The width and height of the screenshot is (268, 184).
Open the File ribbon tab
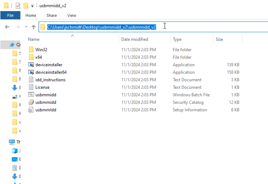pos(10,15)
